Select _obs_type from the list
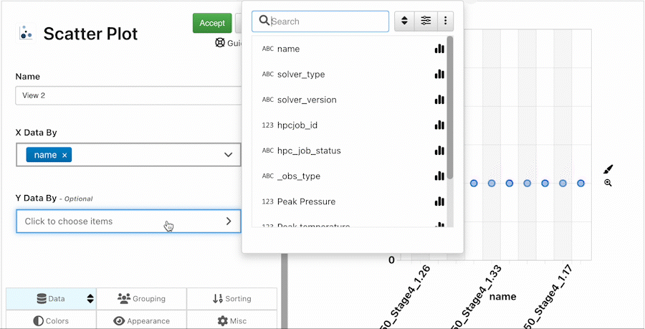 click(349, 176)
